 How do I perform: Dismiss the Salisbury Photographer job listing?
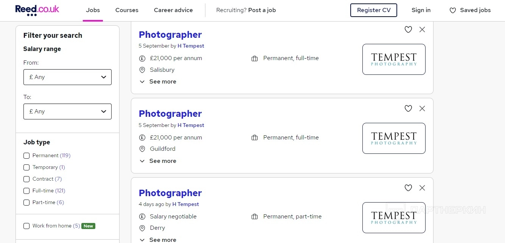[422, 29]
